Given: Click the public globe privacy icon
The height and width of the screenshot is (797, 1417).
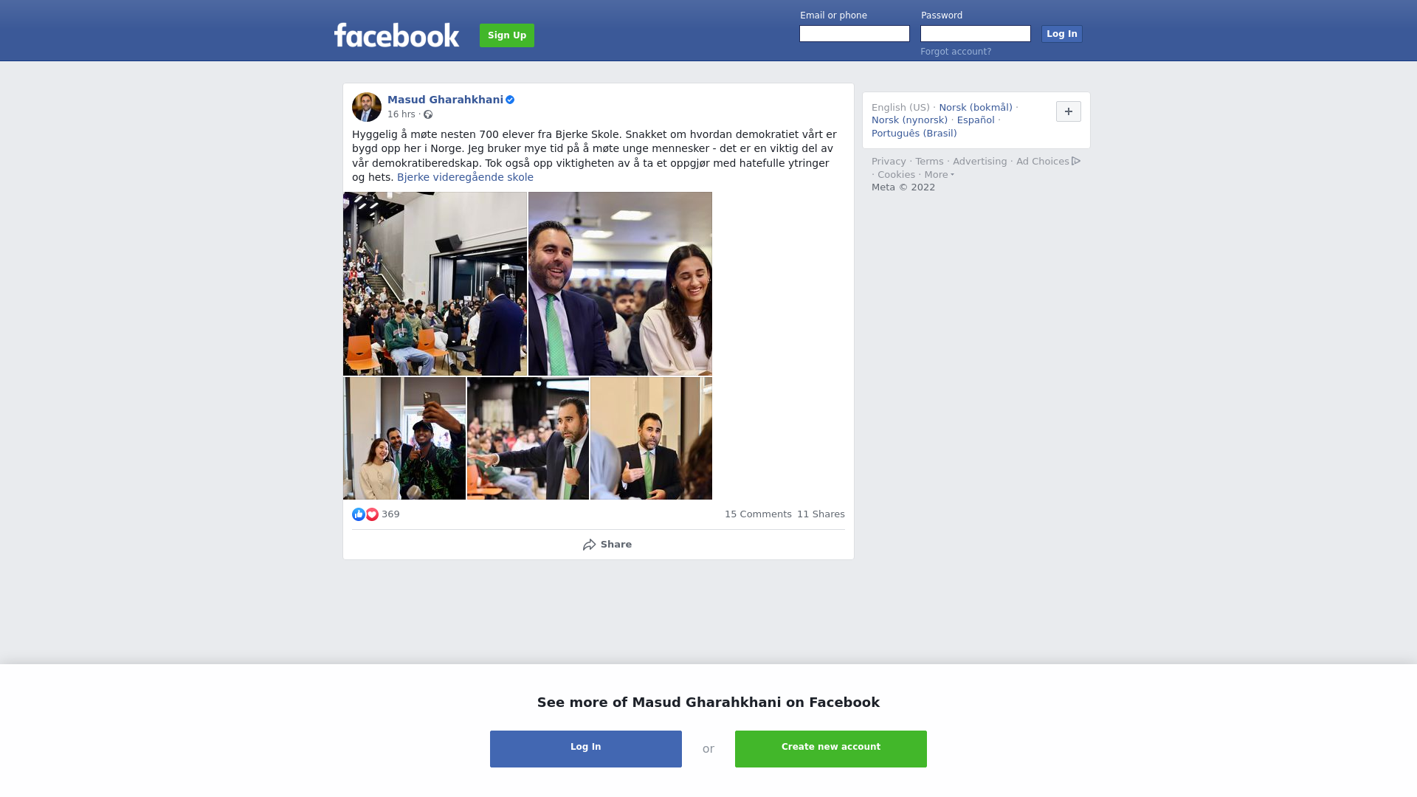Looking at the screenshot, I should (428, 114).
